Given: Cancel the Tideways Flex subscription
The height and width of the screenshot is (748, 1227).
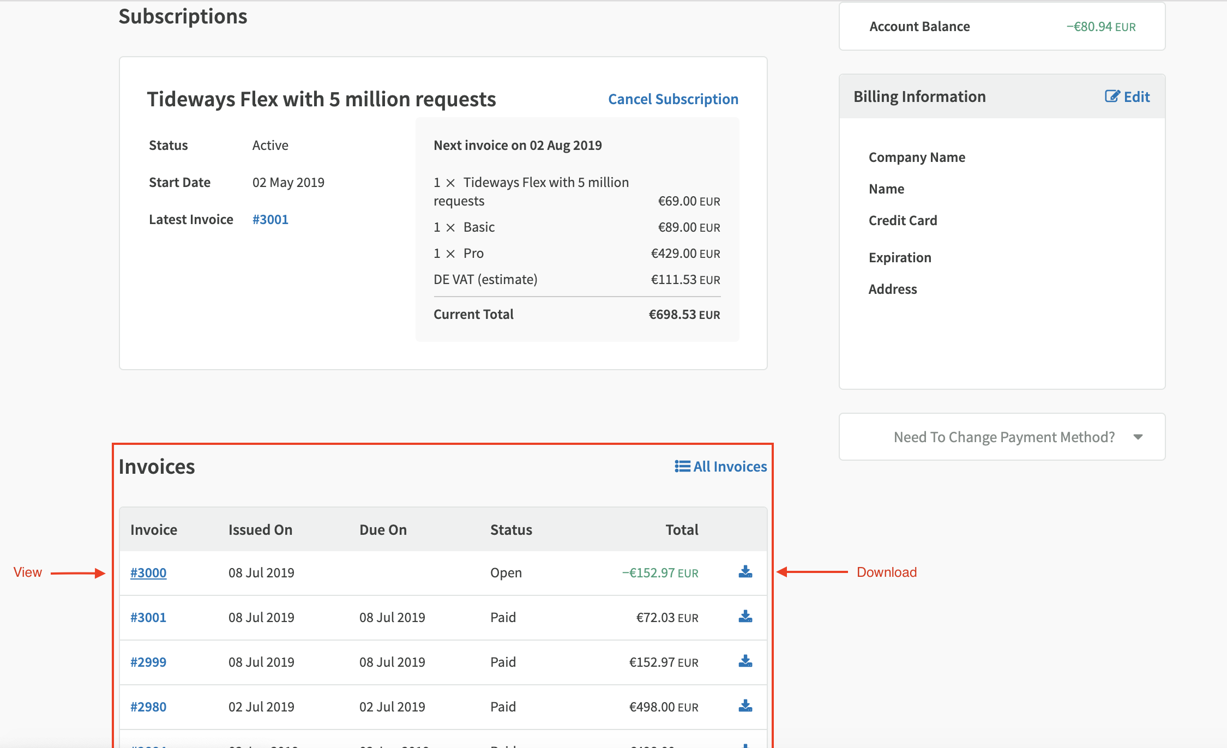Looking at the screenshot, I should [x=673, y=99].
